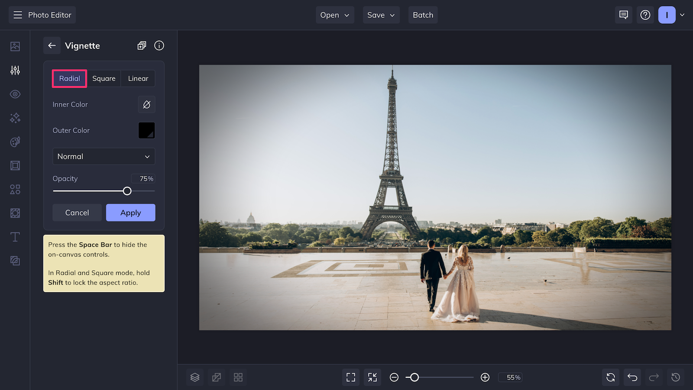Open the Normal blend mode dropdown
The image size is (693, 390).
(x=104, y=156)
